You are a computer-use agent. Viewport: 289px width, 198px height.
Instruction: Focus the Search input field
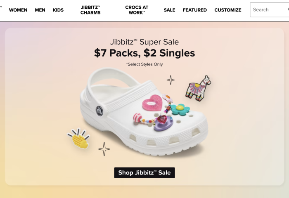click(x=269, y=10)
